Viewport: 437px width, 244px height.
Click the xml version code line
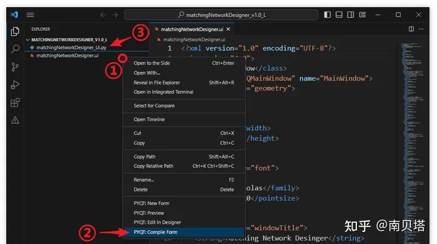click(x=259, y=48)
